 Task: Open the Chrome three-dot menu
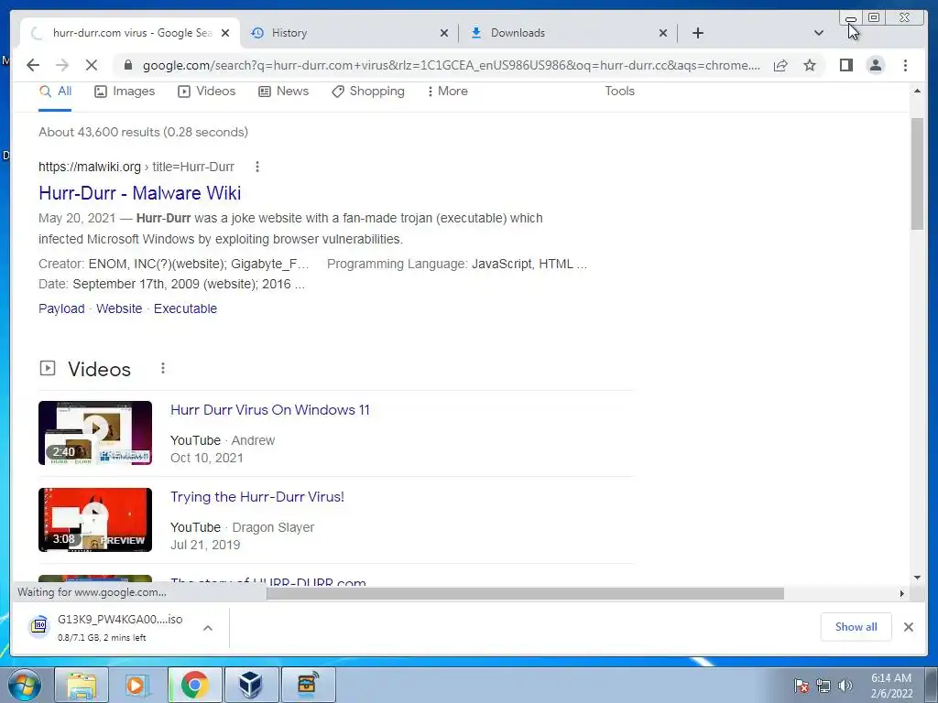click(x=905, y=65)
